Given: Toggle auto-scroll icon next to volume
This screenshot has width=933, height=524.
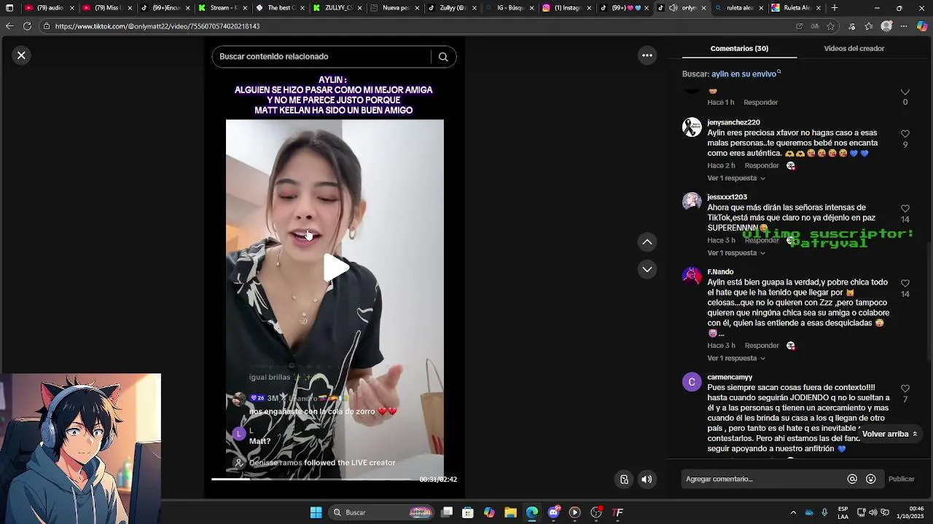Looking at the screenshot, I should coord(624,479).
